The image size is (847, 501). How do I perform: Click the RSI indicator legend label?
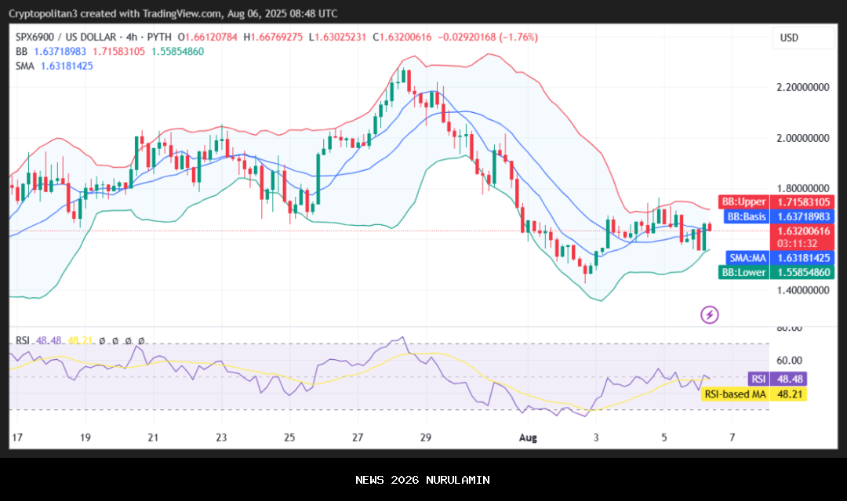tap(22, 340)
